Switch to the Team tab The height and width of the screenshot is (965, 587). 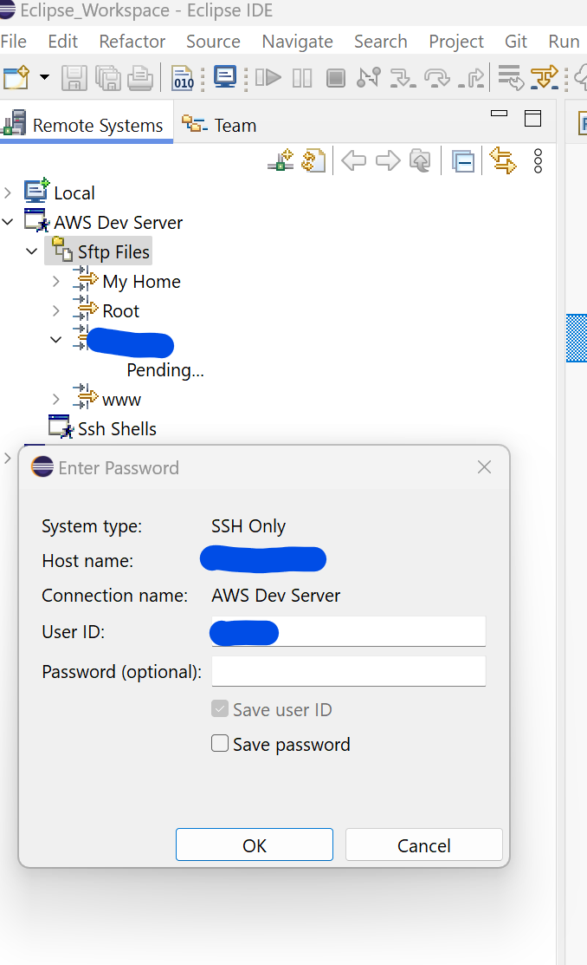[x=219, y=125]
